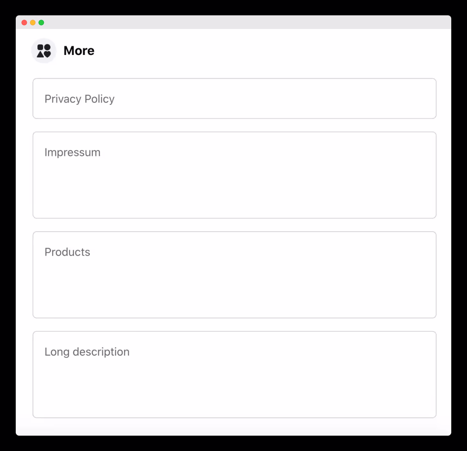Click the heart shape in More icon
The image size is (467, 451).
[47, 54]
